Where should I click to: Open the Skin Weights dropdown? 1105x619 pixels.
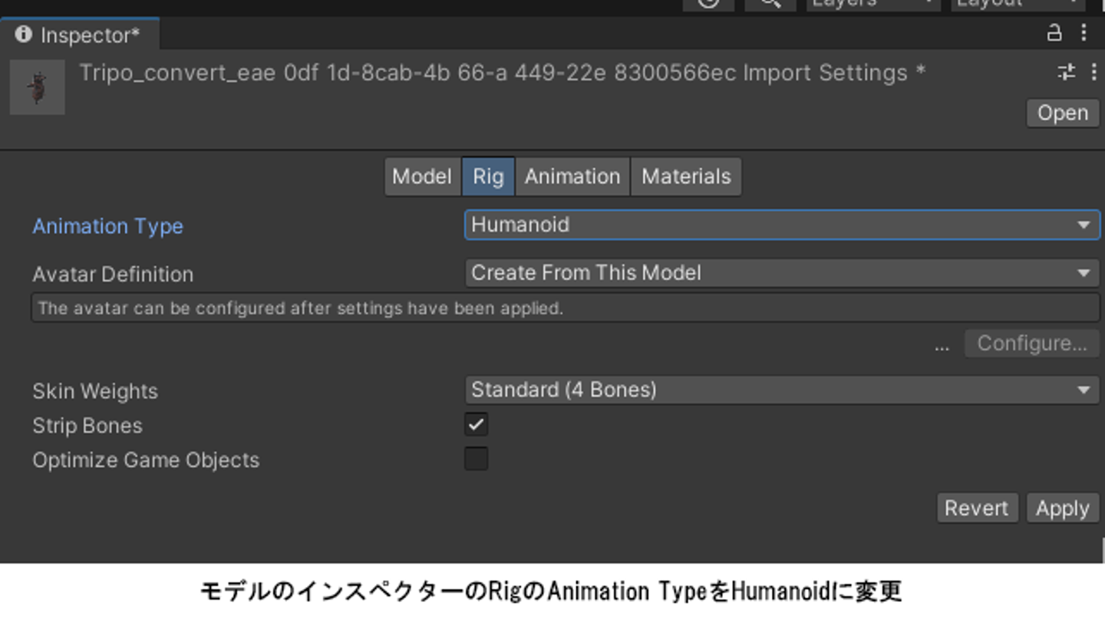(x=781, y=390)
